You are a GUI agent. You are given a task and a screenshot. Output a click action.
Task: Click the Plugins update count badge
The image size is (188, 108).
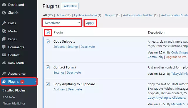(22, 81)
